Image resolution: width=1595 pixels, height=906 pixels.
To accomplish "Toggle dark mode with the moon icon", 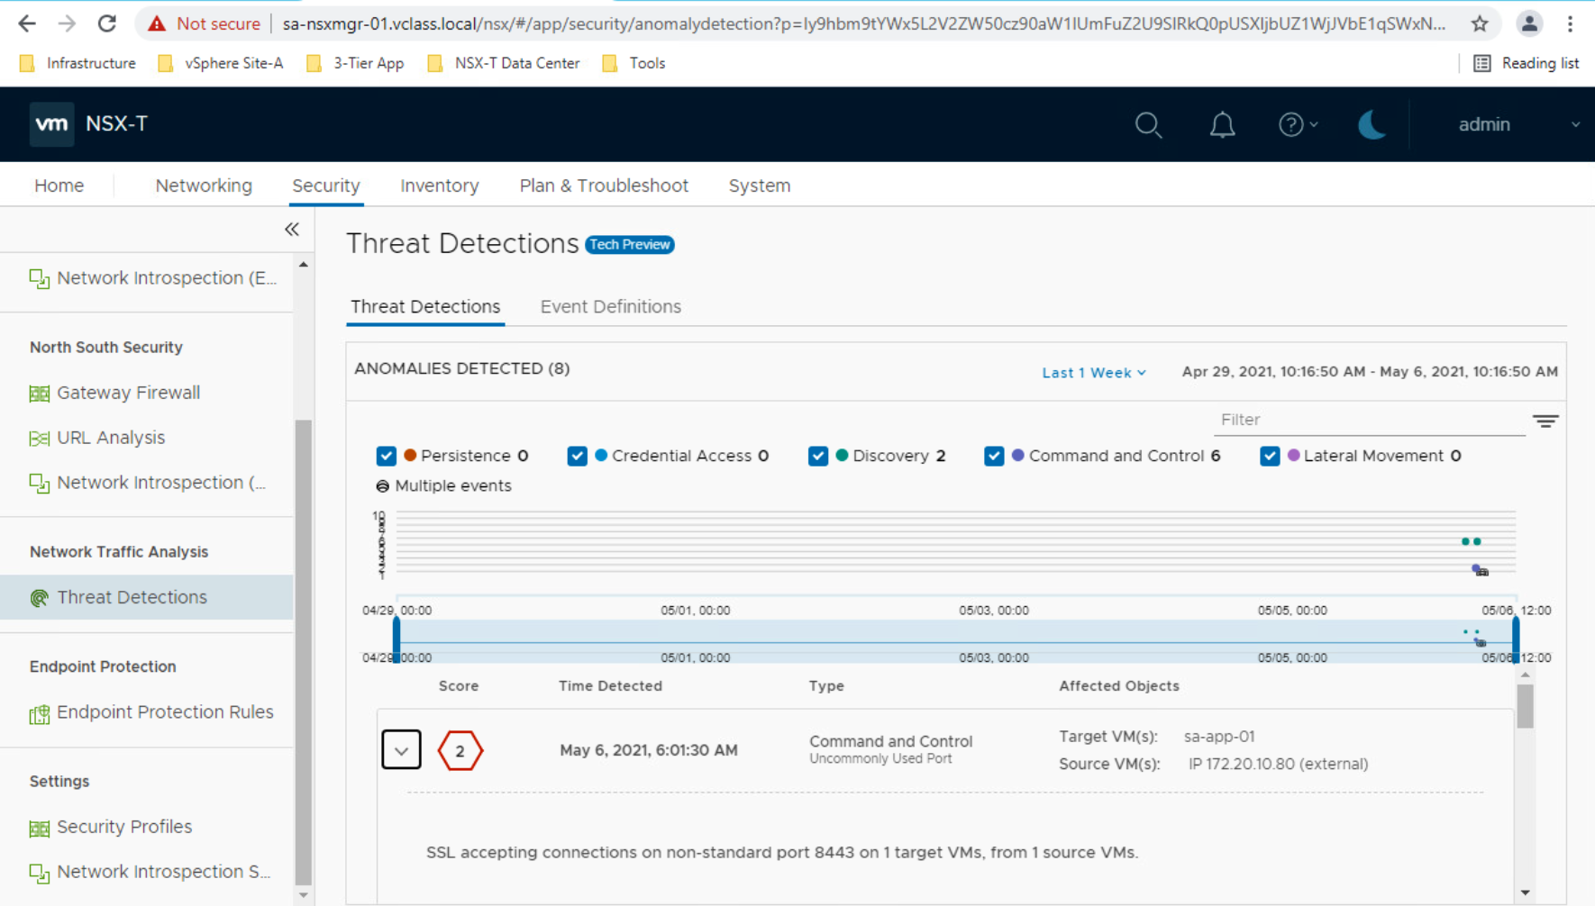I will [1372, 124].
